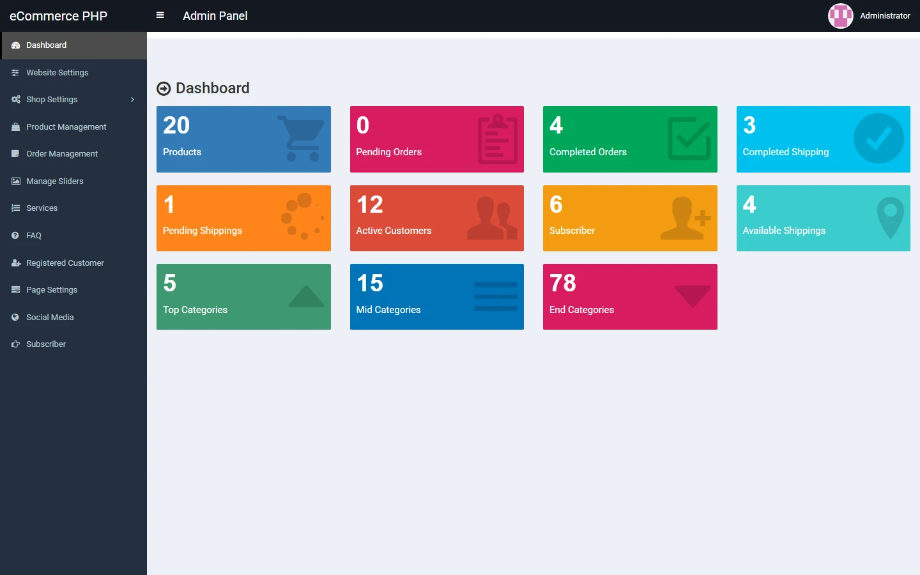Open Website Settings in the sidebar

click(73, 73)
